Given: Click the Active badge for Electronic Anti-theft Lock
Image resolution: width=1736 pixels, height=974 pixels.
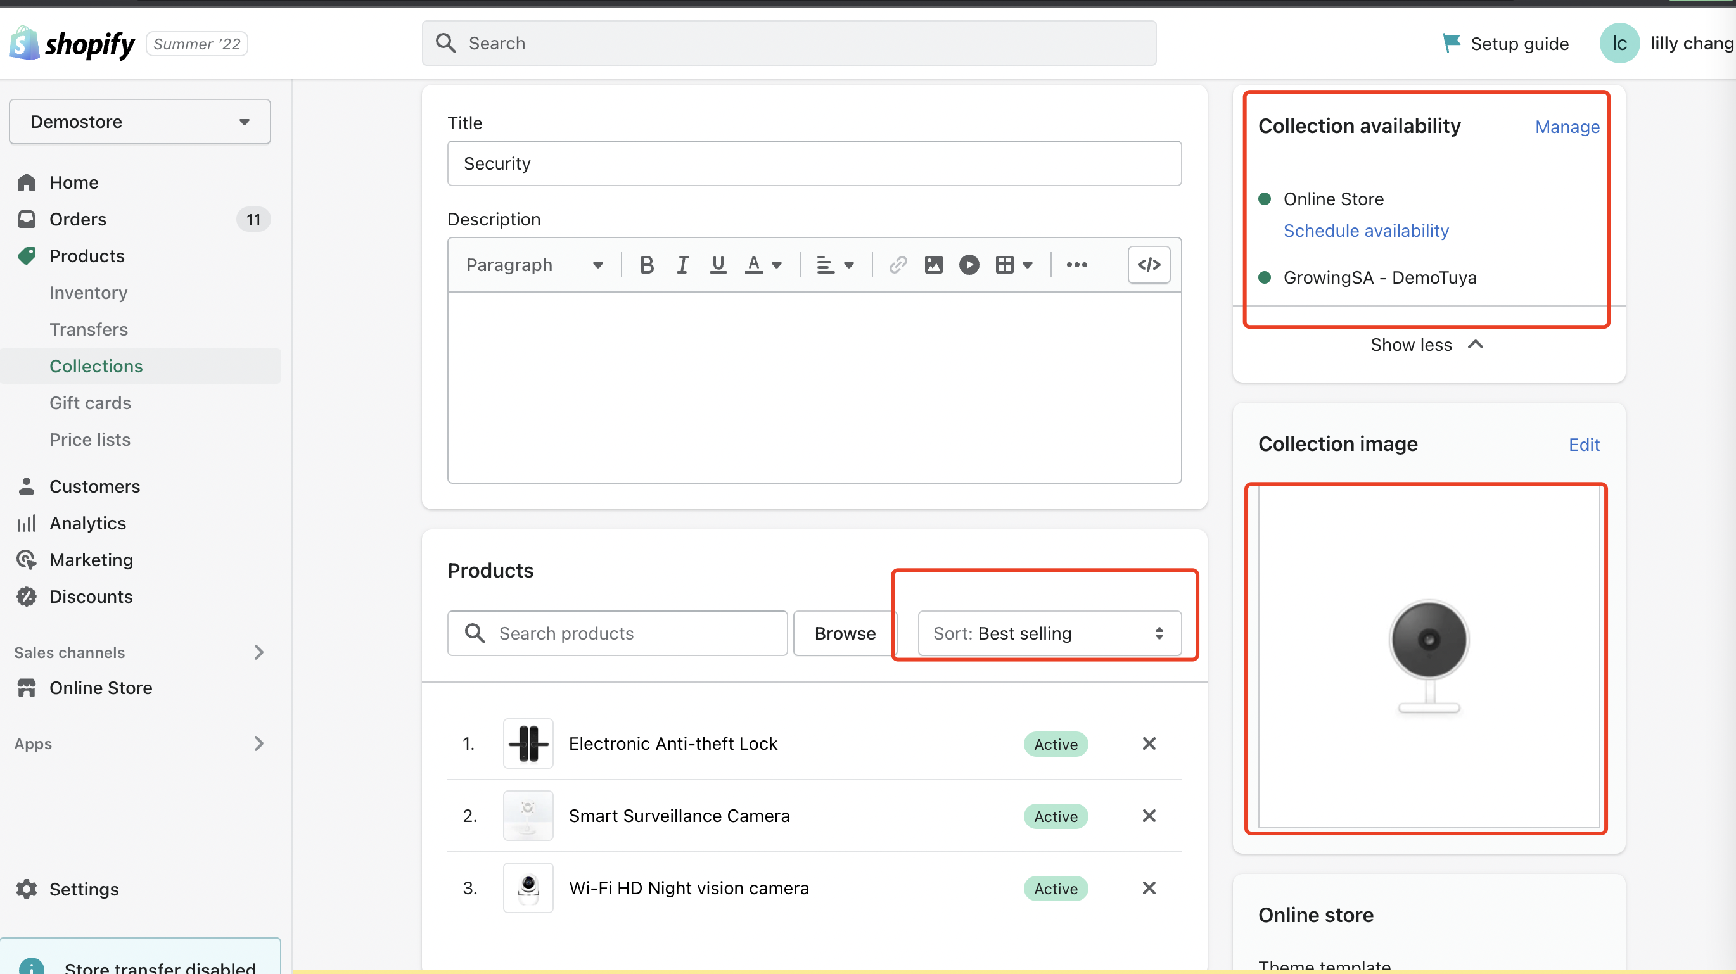Looking at the screenshot, I should 1056,744.
